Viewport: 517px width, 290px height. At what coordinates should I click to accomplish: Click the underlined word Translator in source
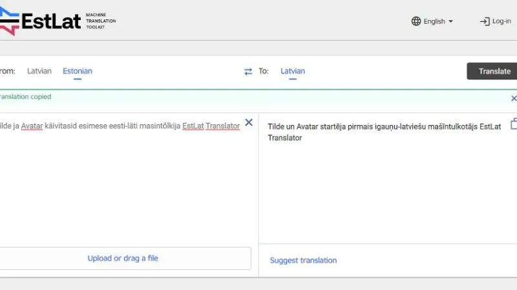point(222,126)
